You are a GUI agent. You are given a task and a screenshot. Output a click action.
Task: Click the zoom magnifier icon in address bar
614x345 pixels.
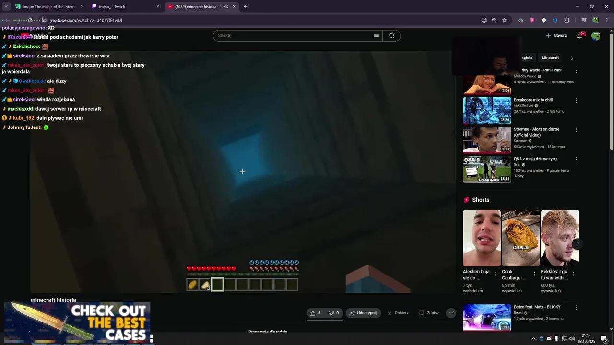494,20
